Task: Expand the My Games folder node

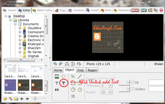Action: point(20,52)
